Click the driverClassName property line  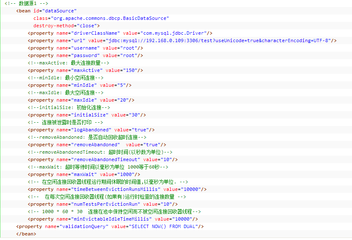tap(120, 33)
